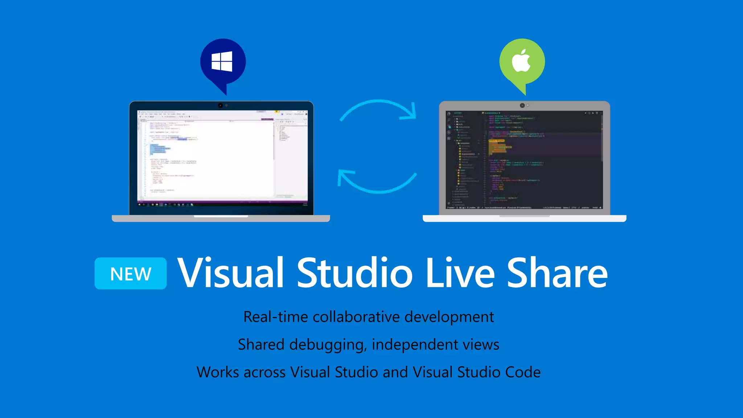Click the upper sync arrow pointing right
This screenshot has width=743, height=418.
379,110
